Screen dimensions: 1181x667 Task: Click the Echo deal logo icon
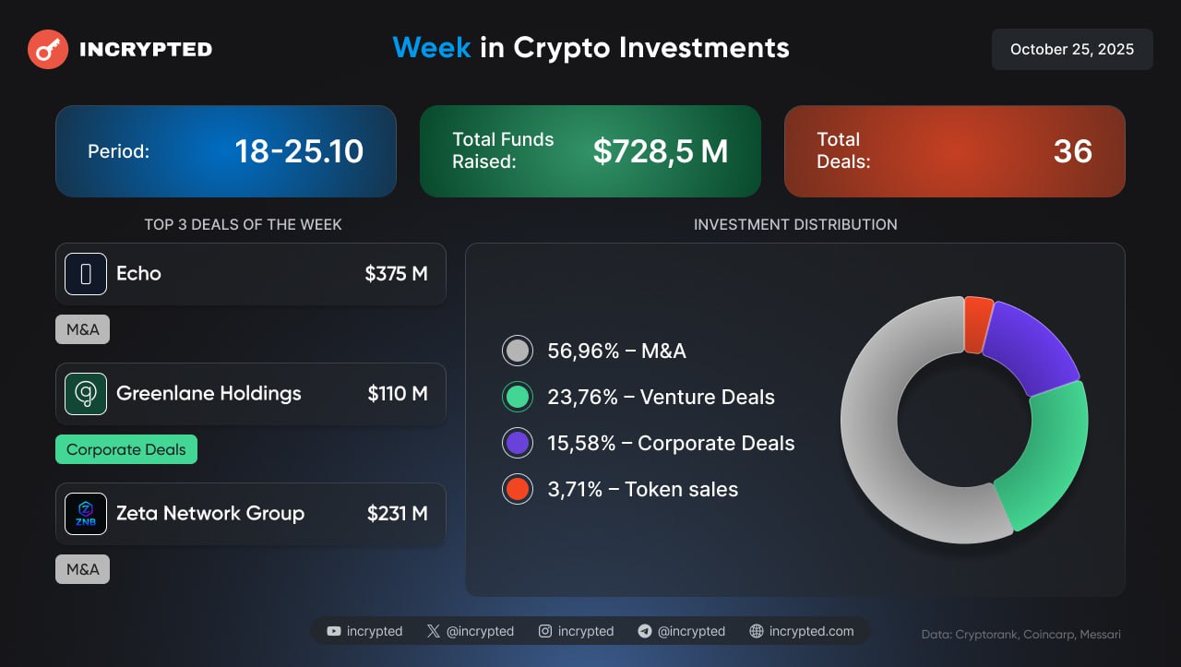point(86,274)
